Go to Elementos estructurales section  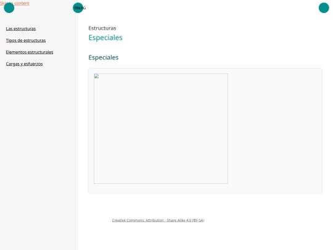(x=30, y=52)
